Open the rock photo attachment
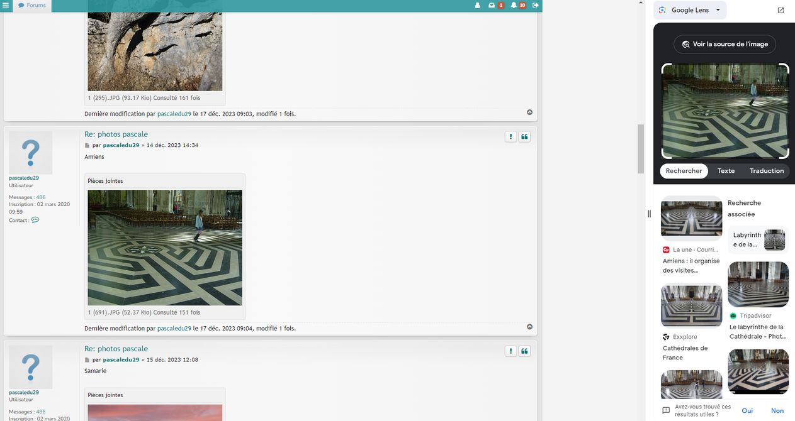This screenshot has height=421, width=795. point(155,45)
